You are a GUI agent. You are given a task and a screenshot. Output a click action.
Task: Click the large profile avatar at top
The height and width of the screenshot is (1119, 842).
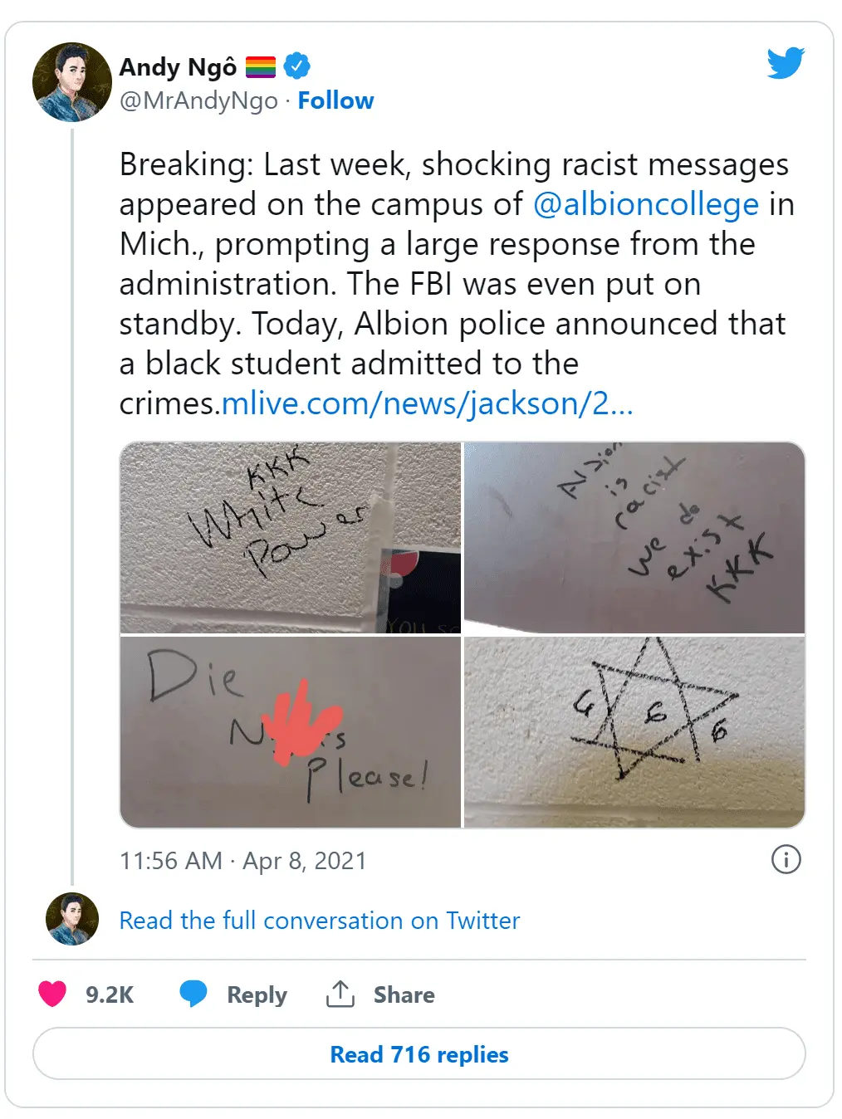coord(72,83)
